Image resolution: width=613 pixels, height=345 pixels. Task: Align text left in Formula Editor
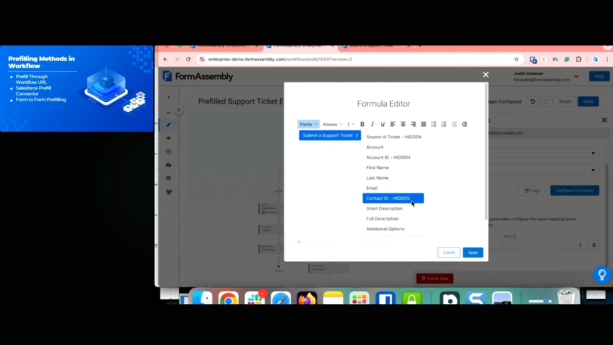tap(393, 124)
